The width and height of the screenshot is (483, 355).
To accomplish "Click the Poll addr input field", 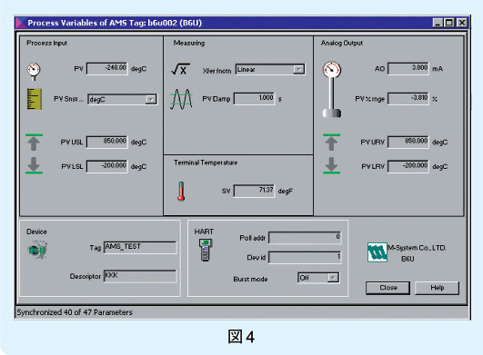I will tap(305, 237).
